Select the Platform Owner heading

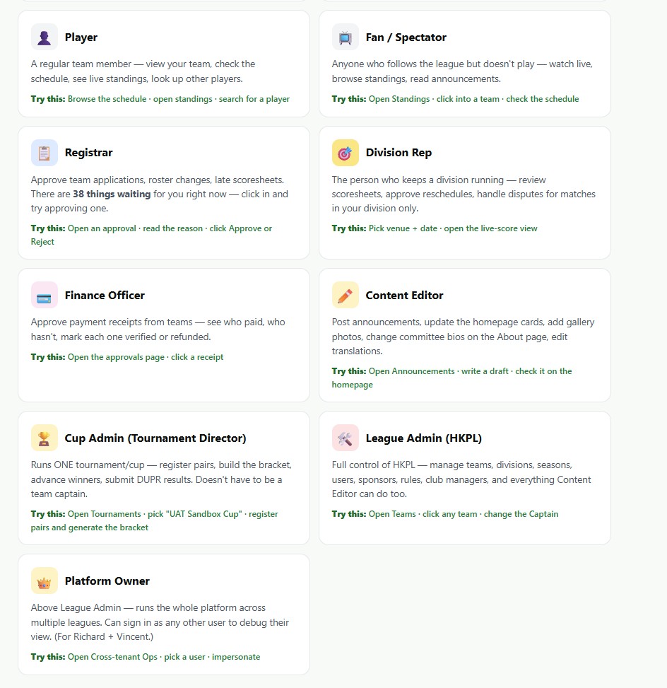click(107, 581)
